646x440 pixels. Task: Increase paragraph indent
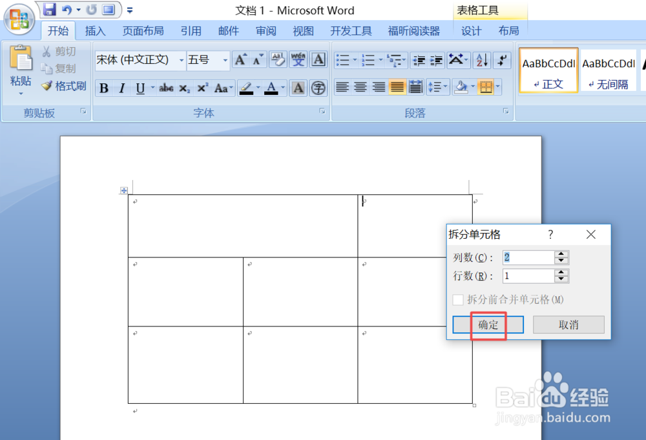point(436,60)
